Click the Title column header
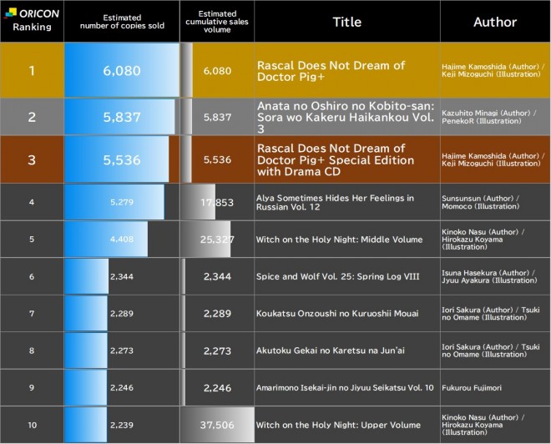The height and width of the screenshot is (444, 551). [346, 22]
